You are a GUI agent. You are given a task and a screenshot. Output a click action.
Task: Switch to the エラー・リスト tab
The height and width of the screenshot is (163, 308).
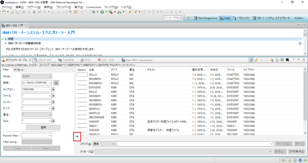106,60
